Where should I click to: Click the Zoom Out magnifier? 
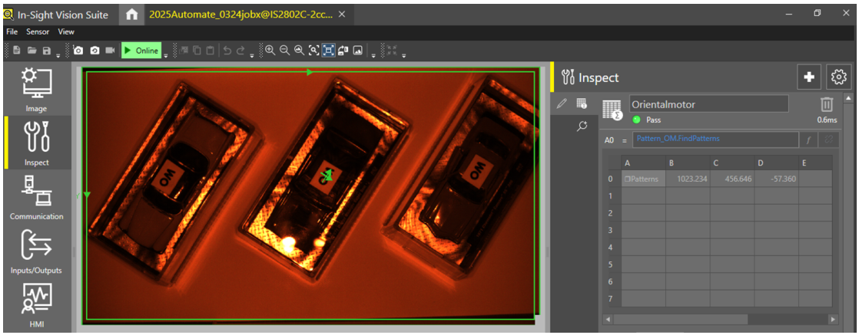[x=284, y=51]
